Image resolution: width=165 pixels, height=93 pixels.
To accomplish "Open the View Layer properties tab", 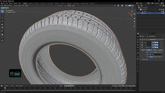I will pos(138,45).
